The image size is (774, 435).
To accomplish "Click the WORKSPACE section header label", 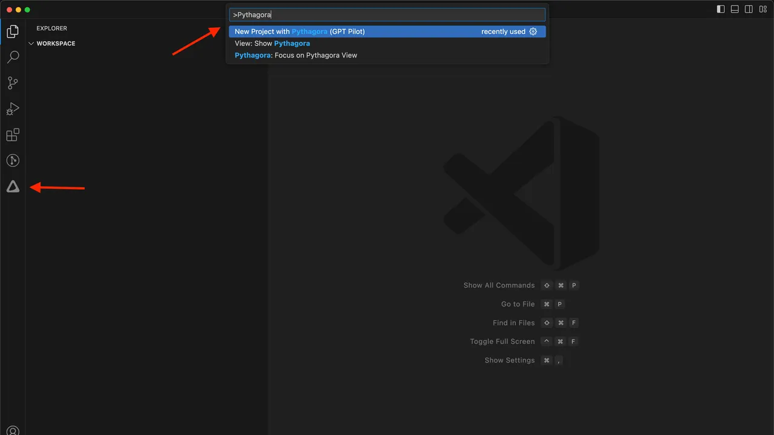I will point(56,43).
